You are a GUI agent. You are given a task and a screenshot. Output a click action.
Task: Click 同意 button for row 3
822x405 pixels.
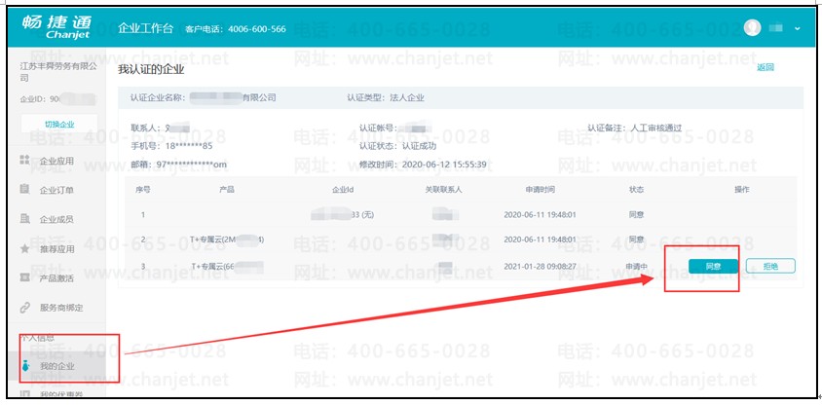pyautogui.click(x=713, y=266)
